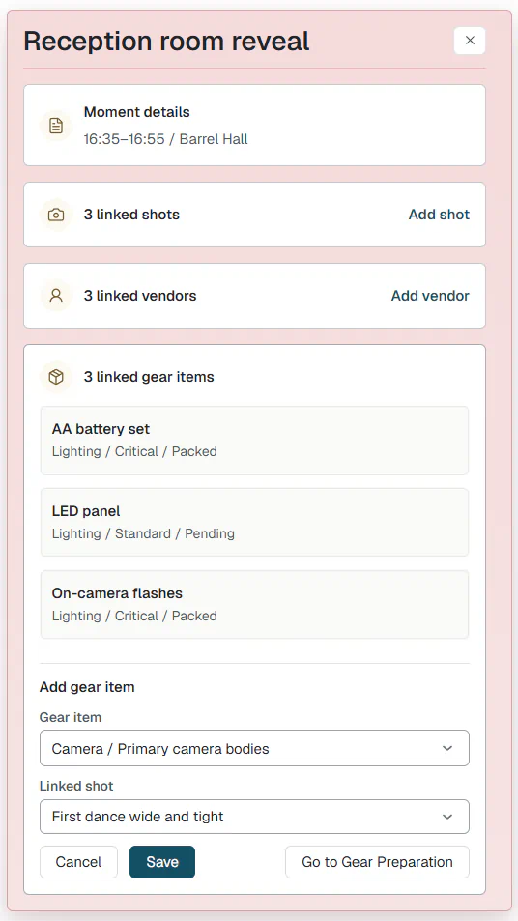Click the chevron arrow in Gear item field
The image size is (518, 921).
[447, 748]
